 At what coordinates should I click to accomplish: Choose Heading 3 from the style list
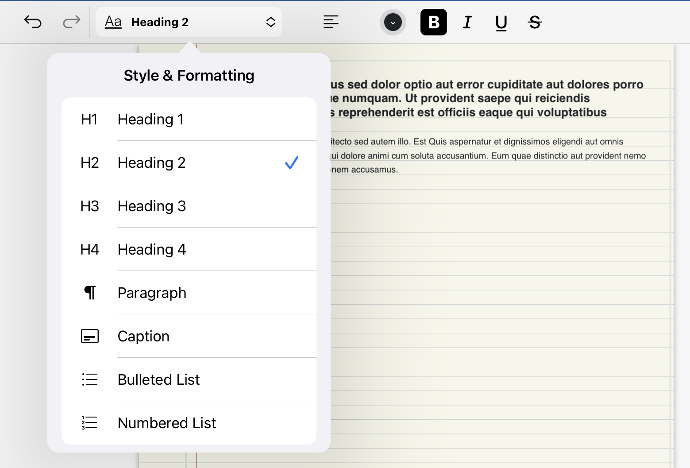click(x=151, y=206)
